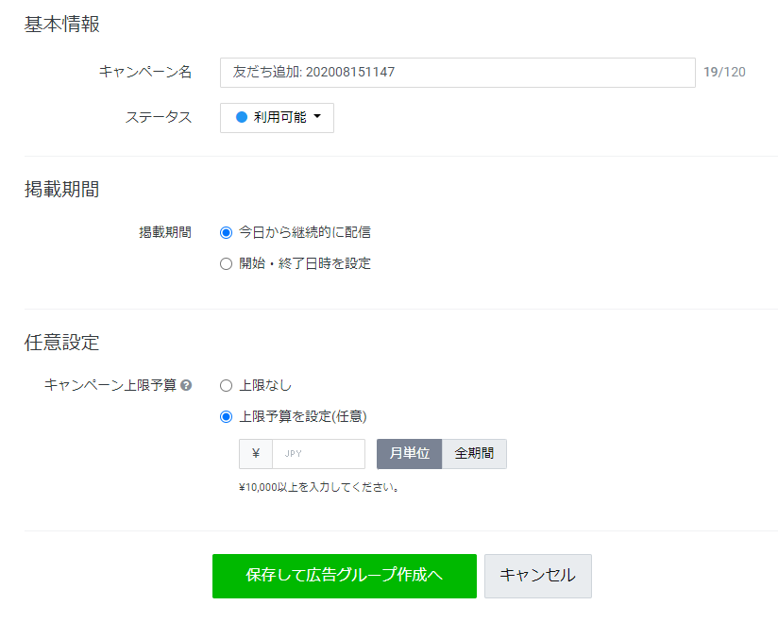778x622 pixels.
Task: Focus the キャンペーン名 text field
Action: 458,73
